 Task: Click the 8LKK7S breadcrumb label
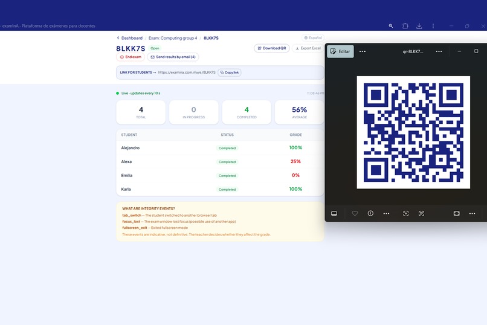211,38
